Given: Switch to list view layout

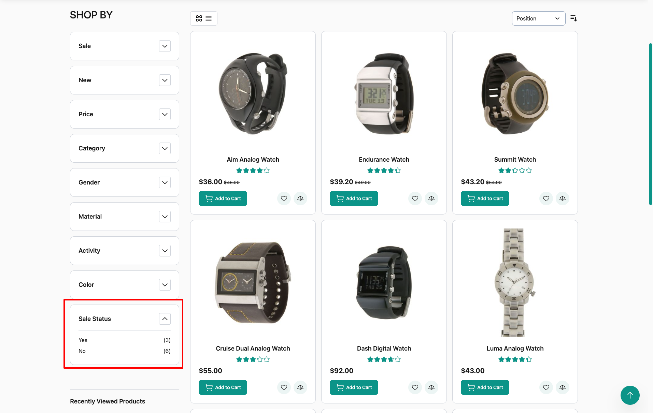Looking at the screenshot, I should click(x=209, y=18).
